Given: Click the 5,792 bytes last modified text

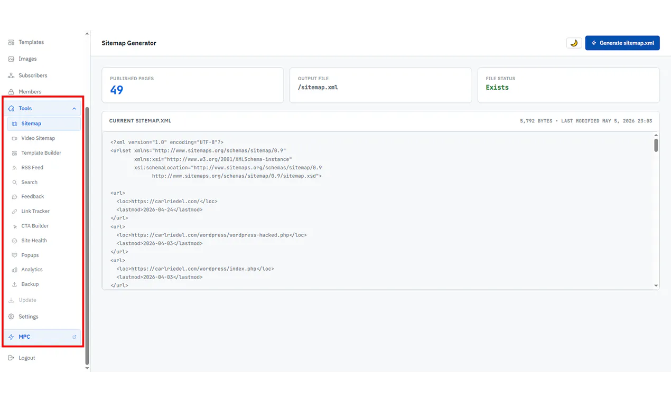Looking at the screenshot, I should coord(586,121).
